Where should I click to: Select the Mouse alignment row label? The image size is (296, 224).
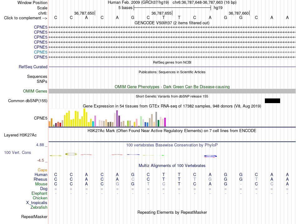click(41, 184)
